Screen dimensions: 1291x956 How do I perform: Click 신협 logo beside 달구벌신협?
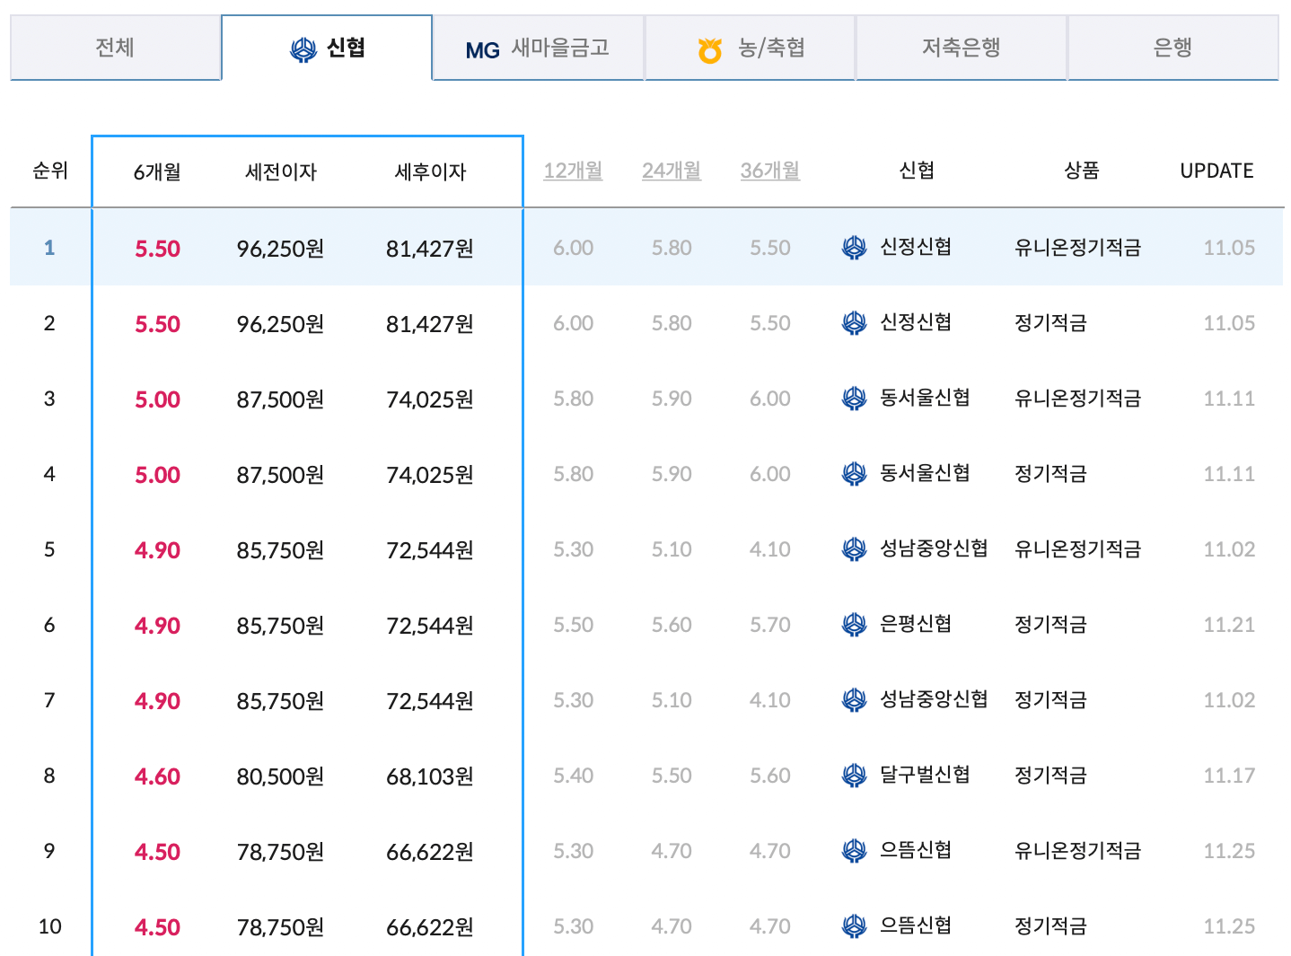tap(854, 775)
